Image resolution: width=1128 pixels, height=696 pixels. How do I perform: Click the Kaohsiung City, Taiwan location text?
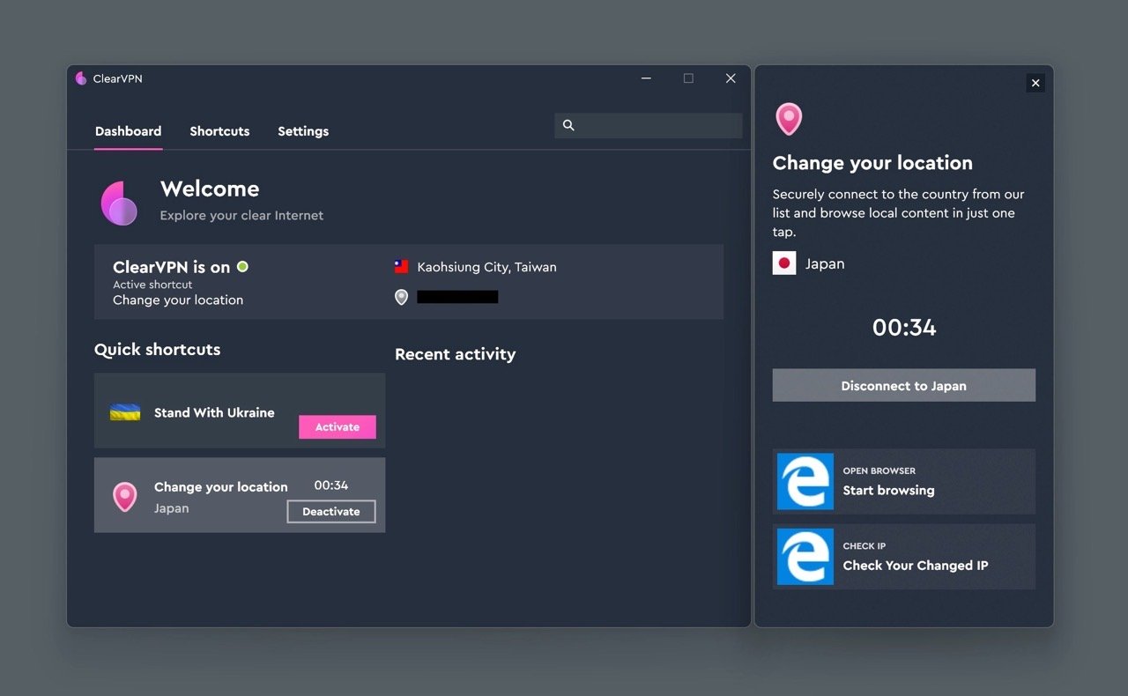486,267
